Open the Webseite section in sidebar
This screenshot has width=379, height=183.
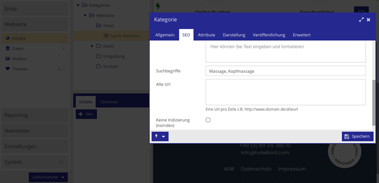click(x=35, y=24)
